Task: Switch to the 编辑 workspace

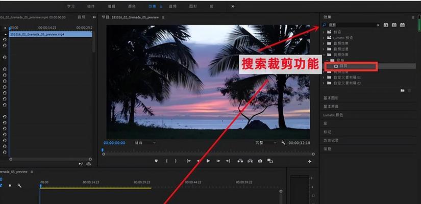Action: point(111,6)
